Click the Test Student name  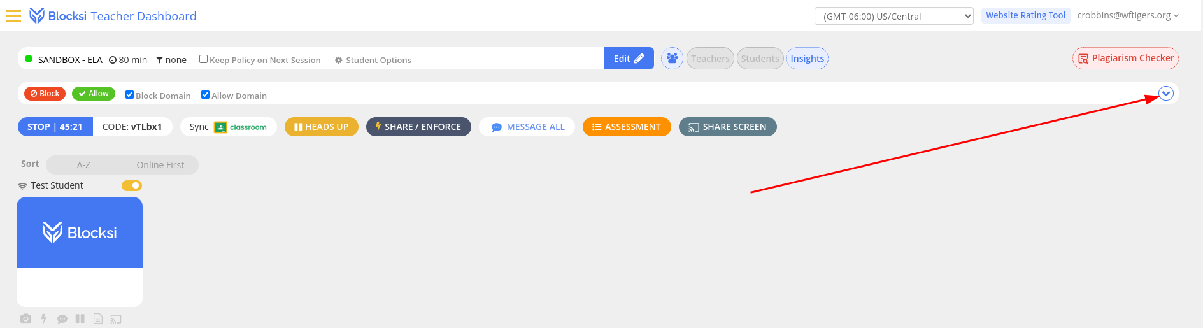(57, 185)
